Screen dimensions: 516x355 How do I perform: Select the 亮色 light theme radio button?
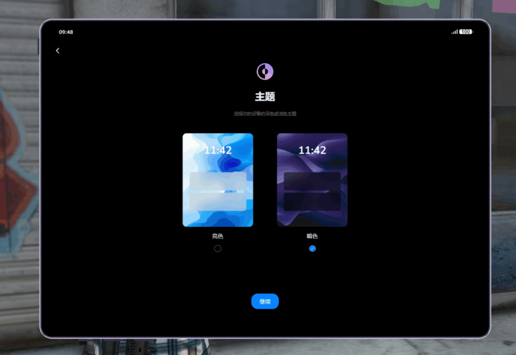tap(218, 249)
